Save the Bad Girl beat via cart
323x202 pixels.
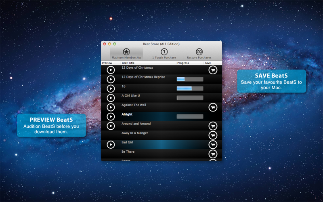coord(213,145)
